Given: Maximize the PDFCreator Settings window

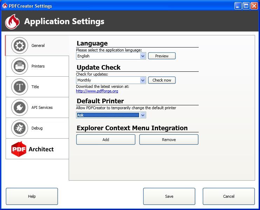Looking at the screenshot, I should coord(246,6).
